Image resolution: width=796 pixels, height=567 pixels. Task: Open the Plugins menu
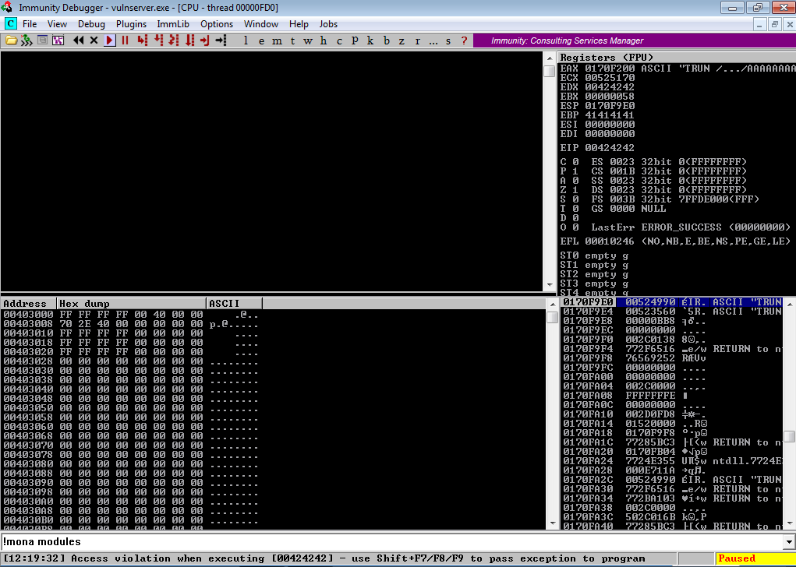click(131, 24)
